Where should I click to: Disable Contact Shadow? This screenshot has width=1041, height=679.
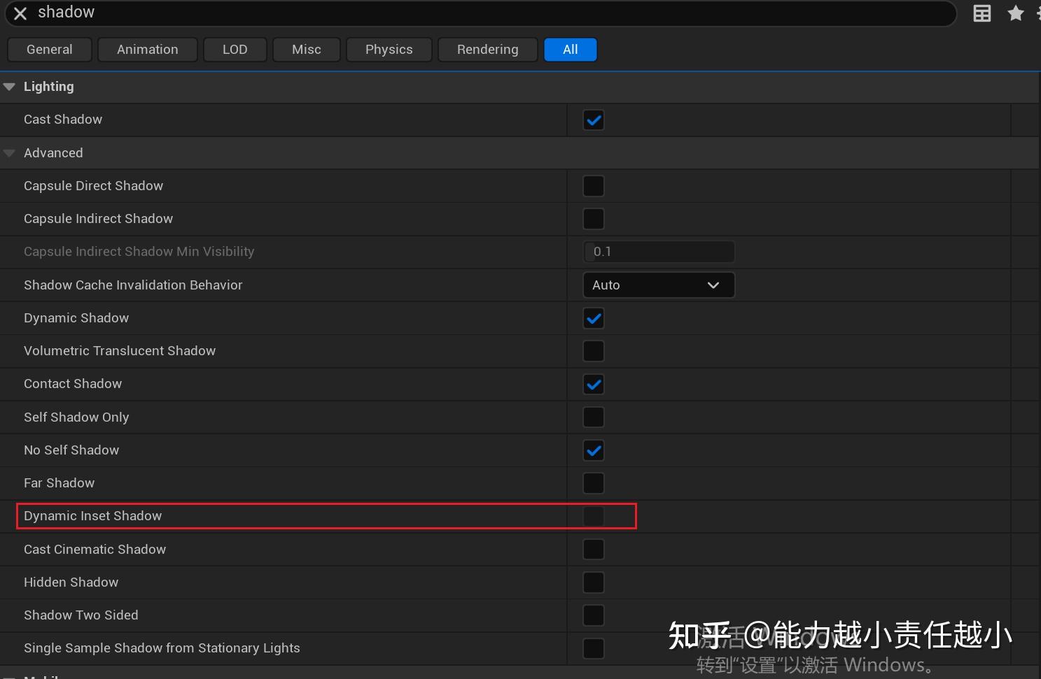[593, 384]
